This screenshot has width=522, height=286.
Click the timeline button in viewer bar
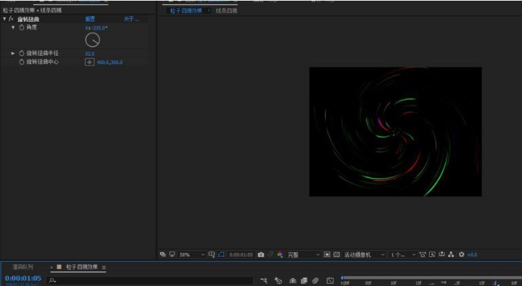(x=442, y=254)
